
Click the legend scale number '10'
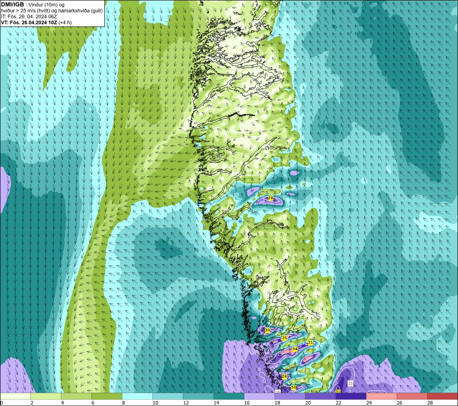[x=155, y=403]
